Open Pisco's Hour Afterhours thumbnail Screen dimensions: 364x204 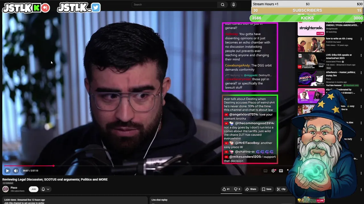coord(311,78)
